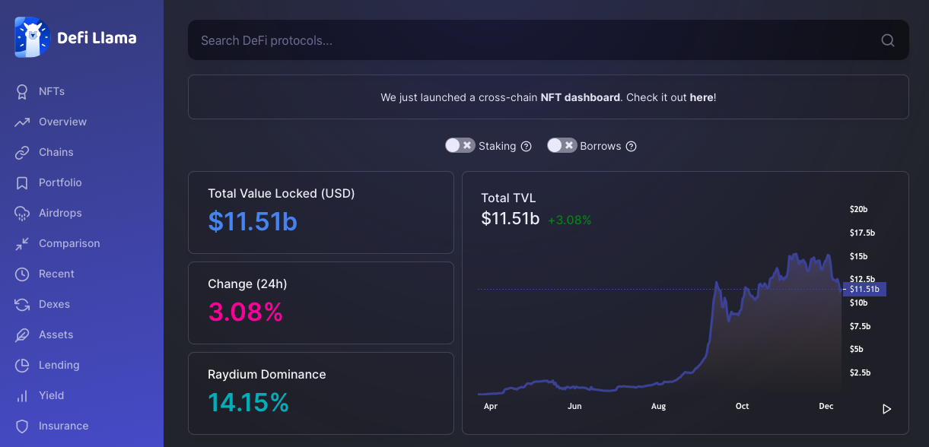This screenshot has height=447, width=929.
Task: Go to Overview in sidebar
Action: (62, 122)
